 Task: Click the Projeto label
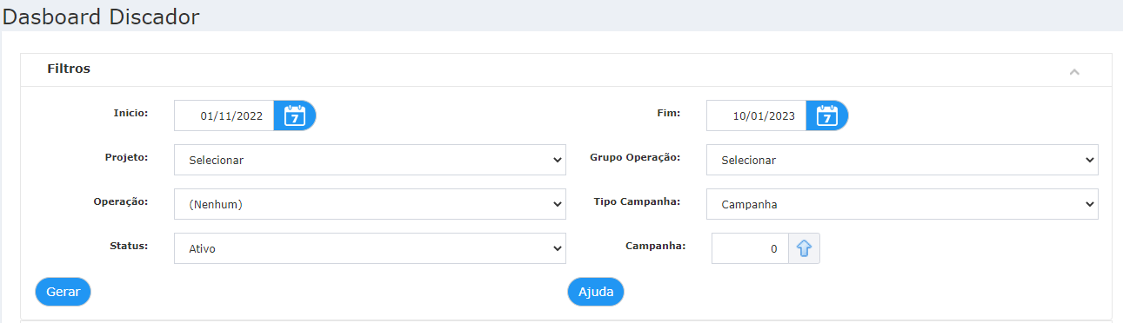(x=126, y=157)
